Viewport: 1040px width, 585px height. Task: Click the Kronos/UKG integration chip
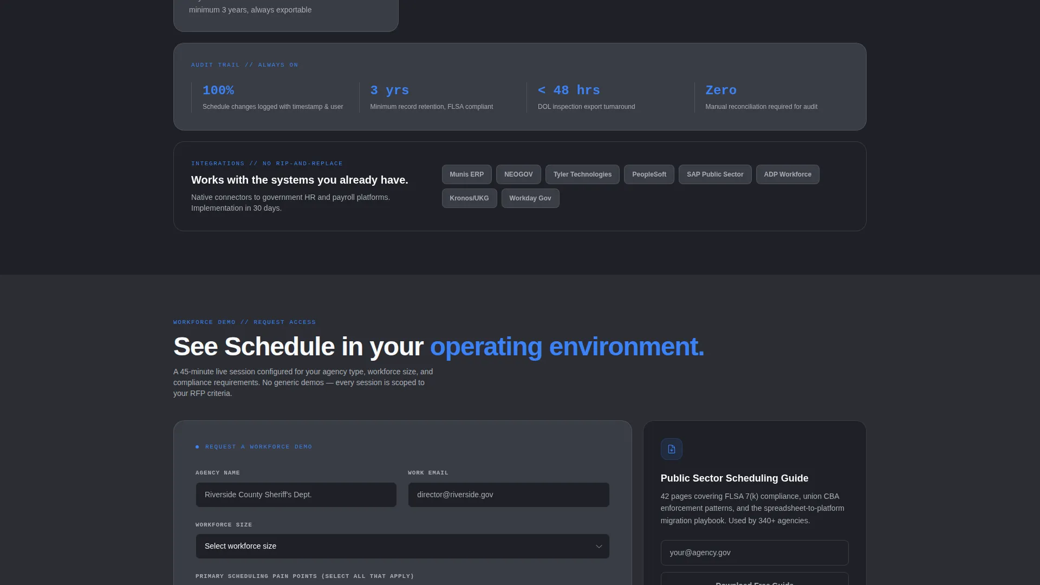[469, 198]
